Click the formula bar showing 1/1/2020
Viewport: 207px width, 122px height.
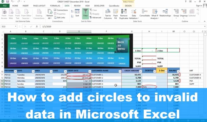[123, 27]
